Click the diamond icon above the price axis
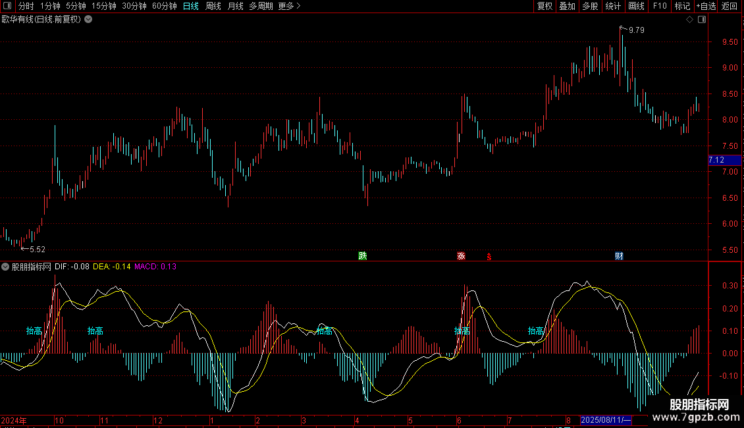The width and height of the screenshot is (744, 428). (689, 20)
